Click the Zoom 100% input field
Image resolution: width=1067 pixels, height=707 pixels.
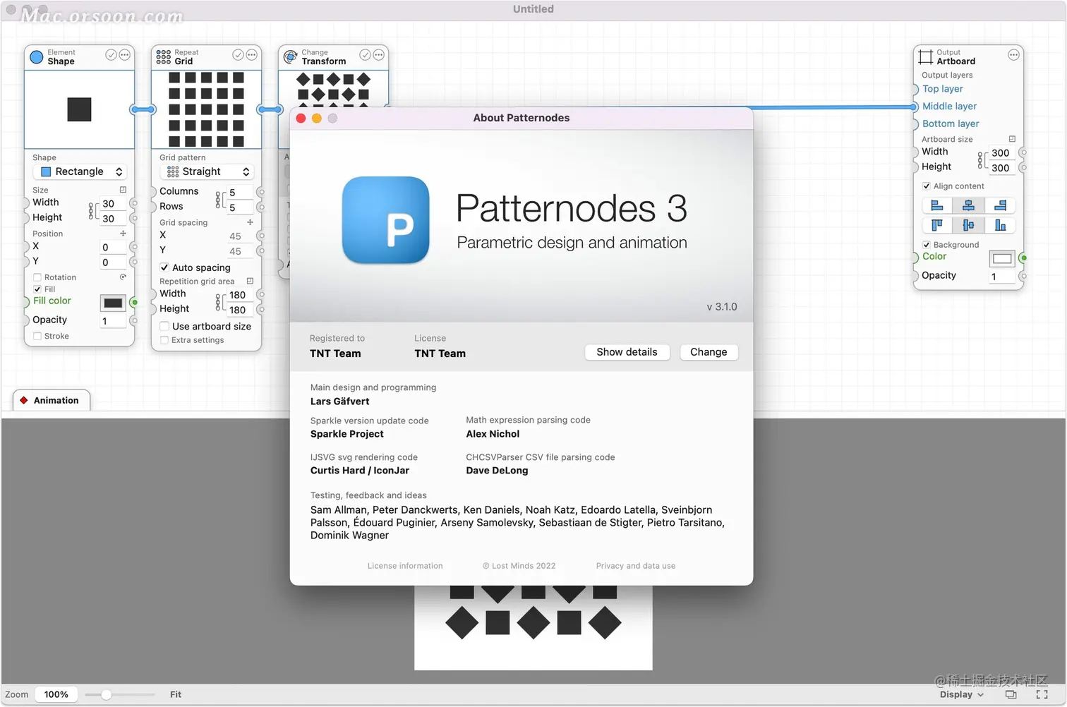56,695
